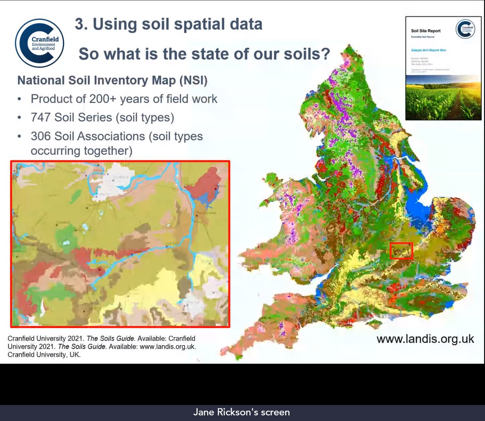Image resolution: width=485 pixels, height=421 pixels.
Task: Select the National Soil Inventory Map heading
Action: click(112, 80)
